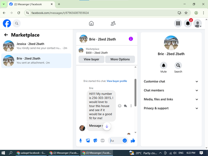The image size is (208, 156).
Task: Reload the page in Chrome
Action: (19, 13)
